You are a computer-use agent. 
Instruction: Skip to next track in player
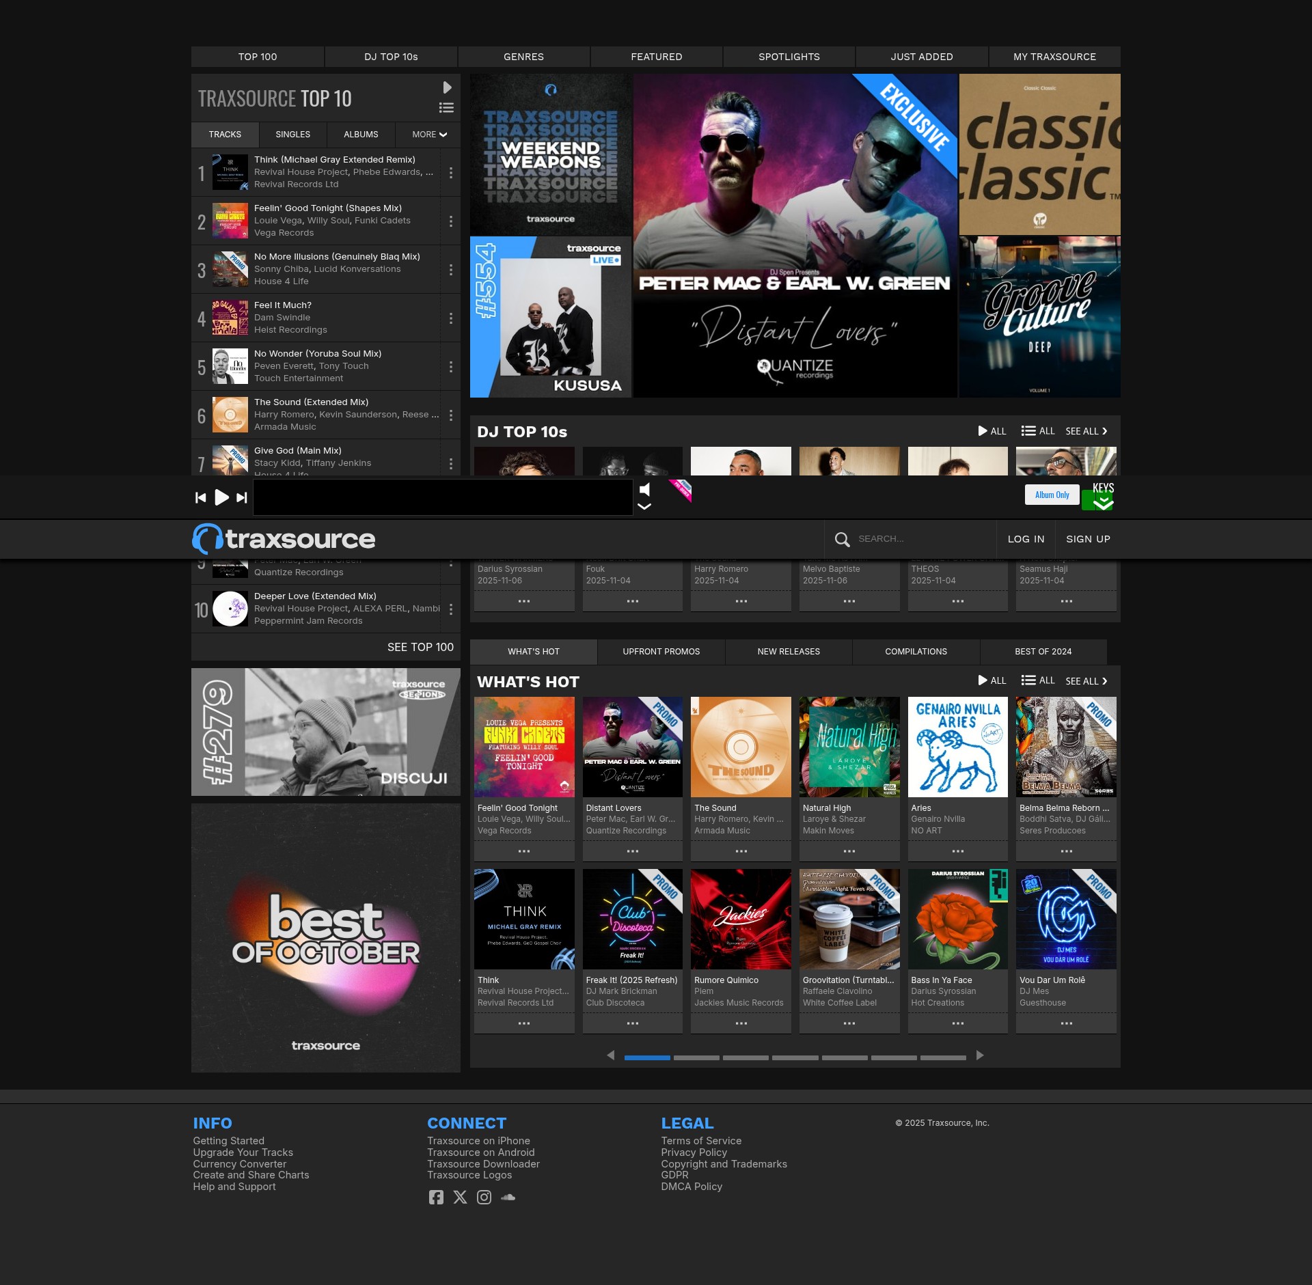(241, 498)
